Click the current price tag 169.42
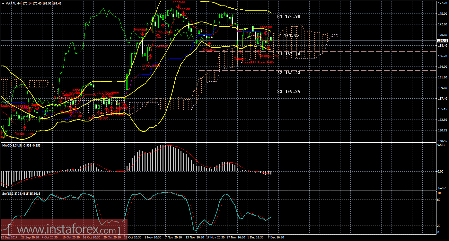Image resolution: width=449 pixels, height=241 pixels. click(442, 41)
